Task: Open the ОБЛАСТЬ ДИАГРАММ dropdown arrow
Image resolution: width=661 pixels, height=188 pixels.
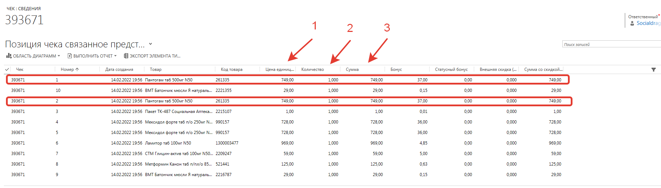Action: point(59,56)
